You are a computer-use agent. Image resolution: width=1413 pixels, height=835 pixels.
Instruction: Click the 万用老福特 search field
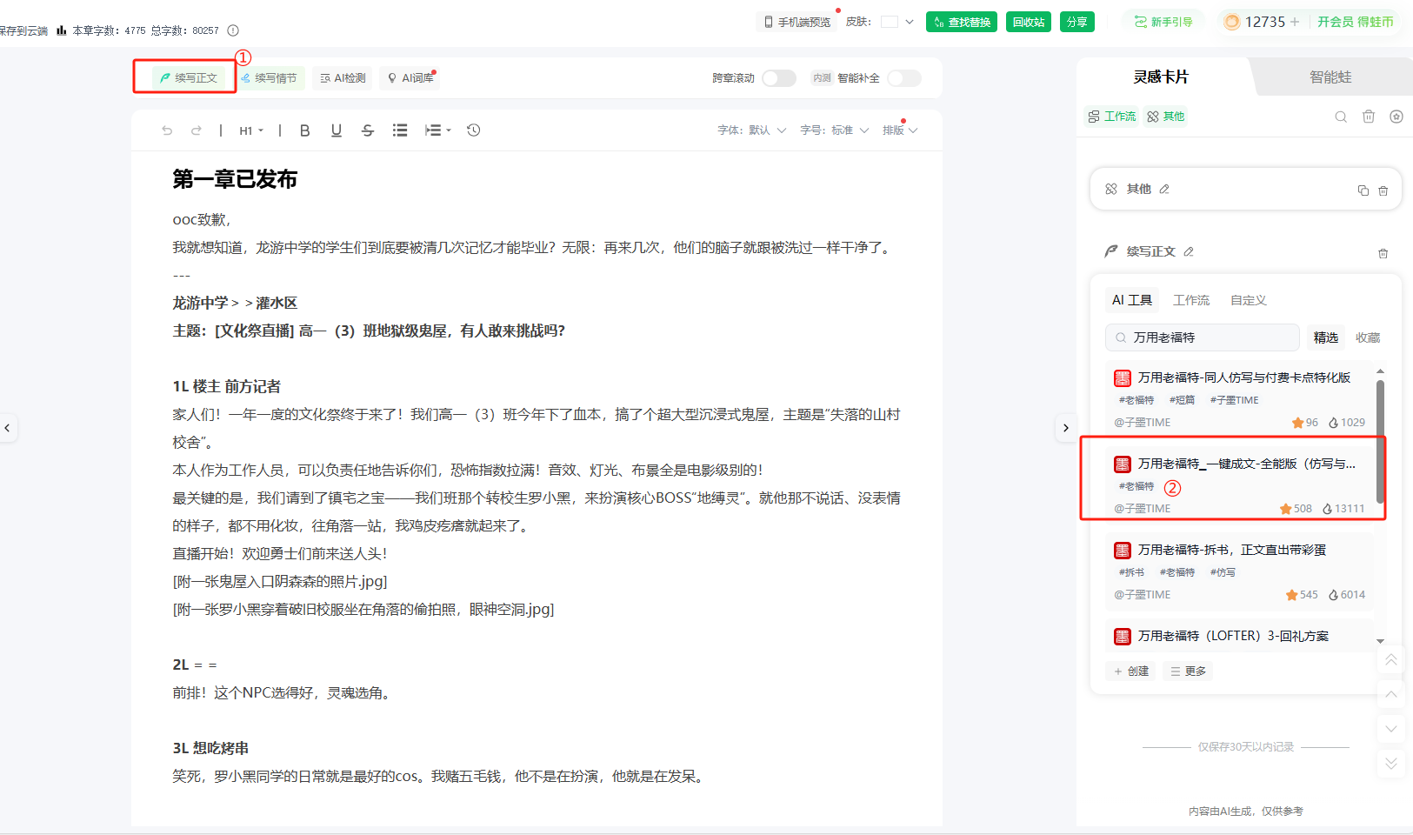(1203, 337)
